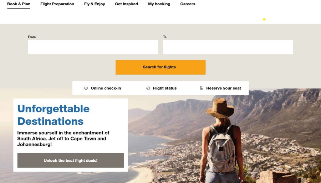Focus the To destination field
The width and height of the screenshot is (321, 183).
[x=228, y=47]
